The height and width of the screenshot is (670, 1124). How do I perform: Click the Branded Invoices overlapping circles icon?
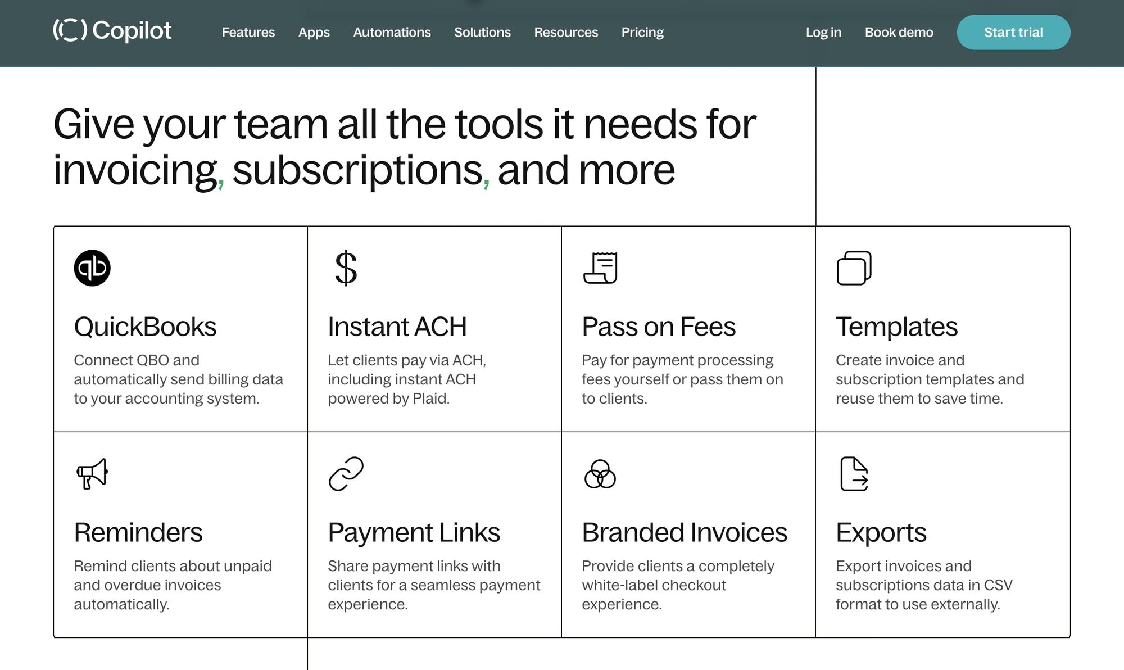click(600, 474)
